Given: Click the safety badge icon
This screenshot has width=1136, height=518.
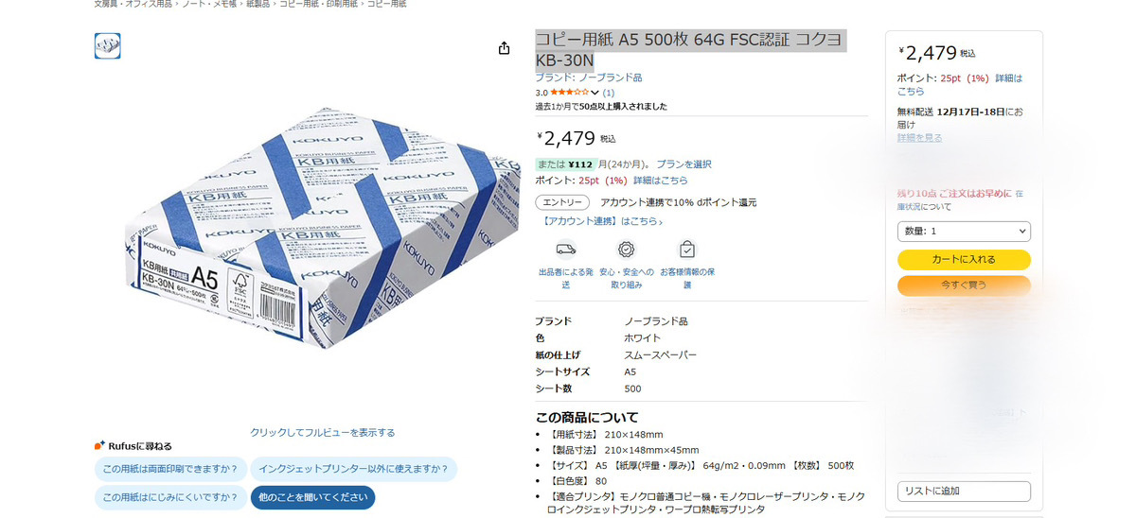Looking at the screenshot, I should pos(626,250).
